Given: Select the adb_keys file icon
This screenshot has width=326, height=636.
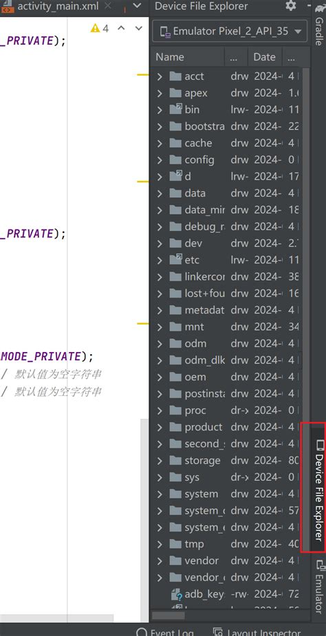Looking at the screenshot, I should click(176, 595).
